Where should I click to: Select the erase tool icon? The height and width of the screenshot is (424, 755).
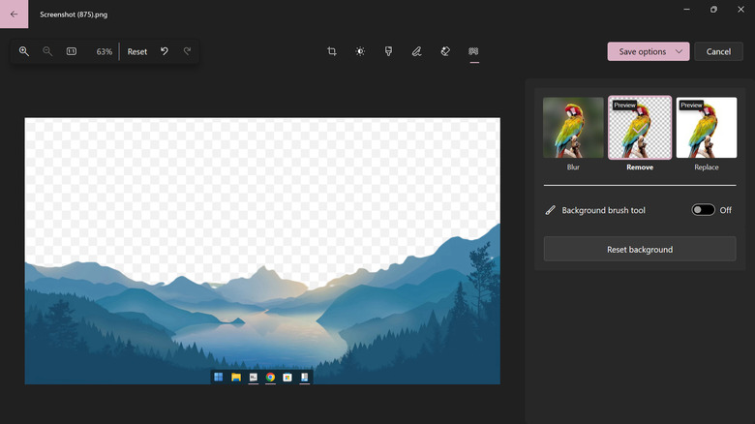(445, 51)
